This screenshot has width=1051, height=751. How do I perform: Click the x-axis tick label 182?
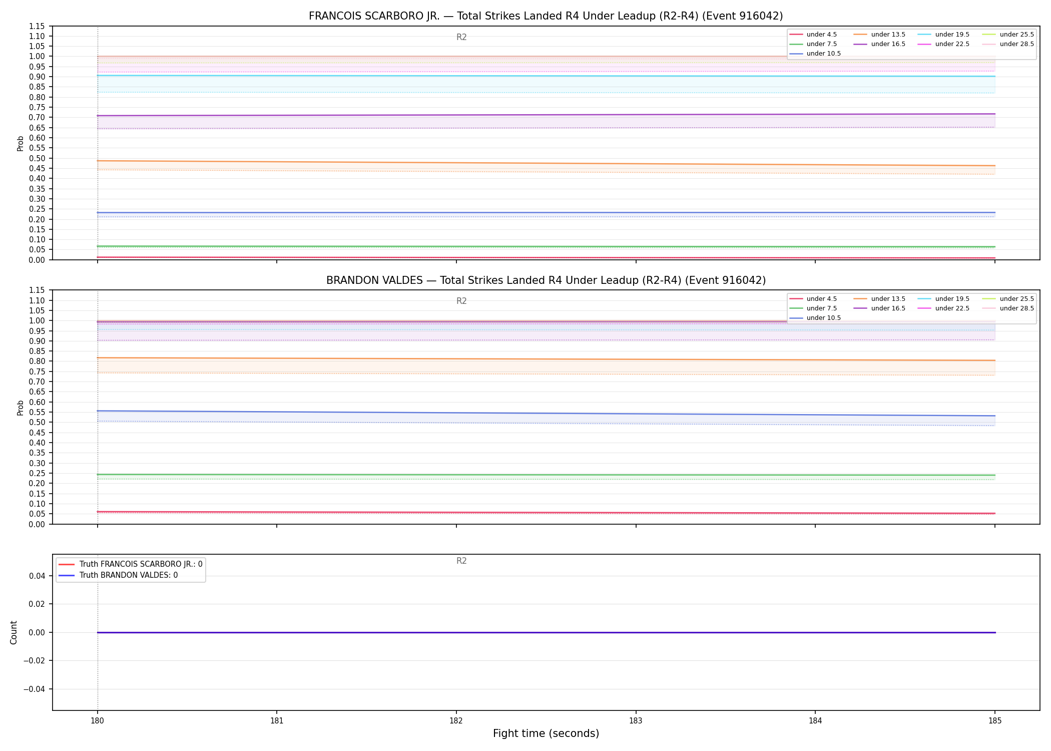tap(456, 721)
